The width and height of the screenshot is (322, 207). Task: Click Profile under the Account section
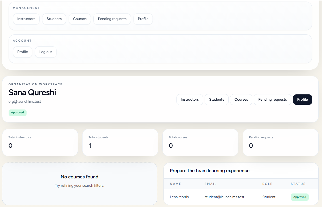pos(22,52)
